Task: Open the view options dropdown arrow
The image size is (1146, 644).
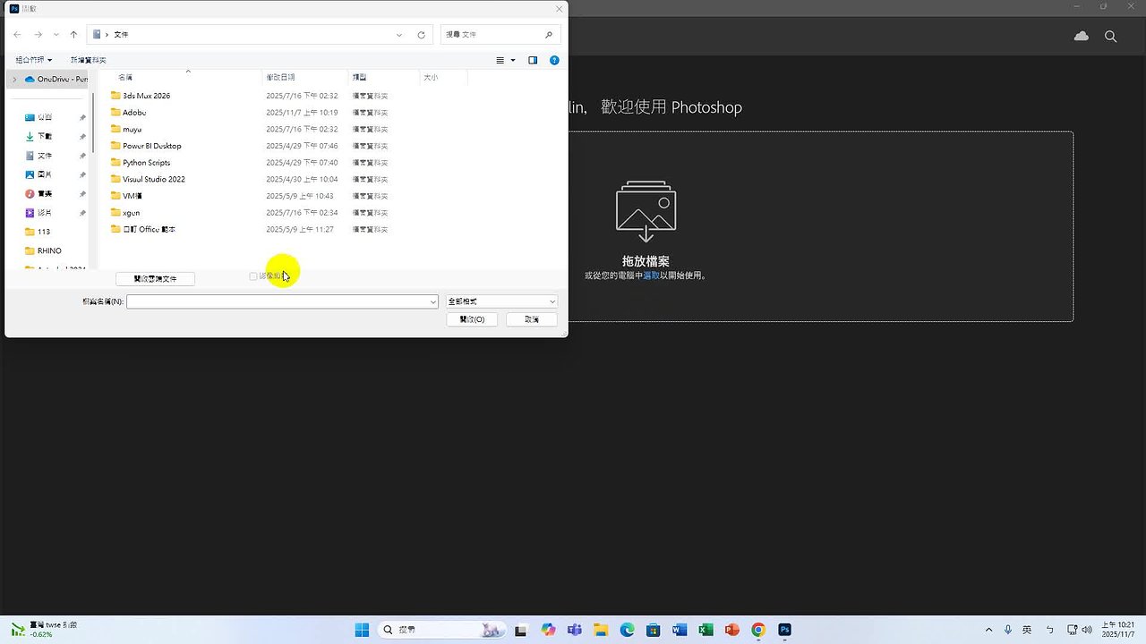Action: 513,60
